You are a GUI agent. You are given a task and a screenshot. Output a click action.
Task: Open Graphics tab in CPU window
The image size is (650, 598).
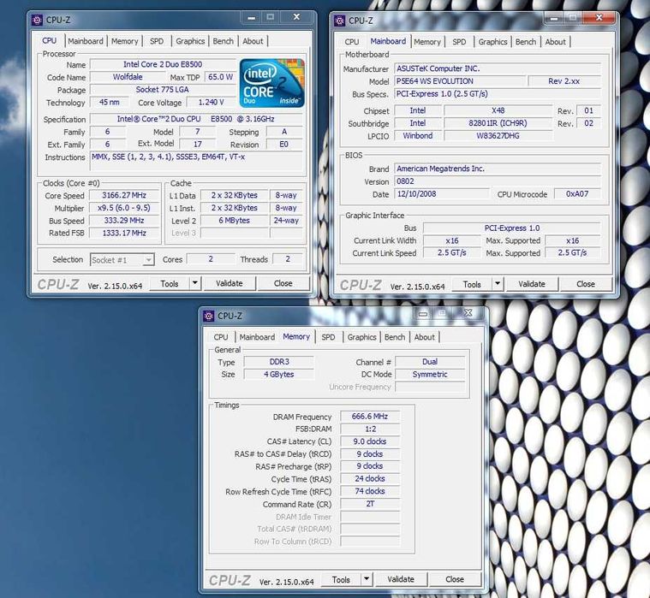pyautogui.click(x=190, y=41)
